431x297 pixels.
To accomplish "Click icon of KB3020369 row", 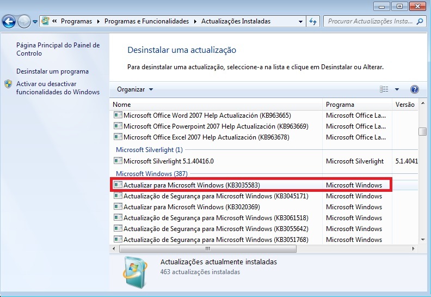I will tap(118, 207).
